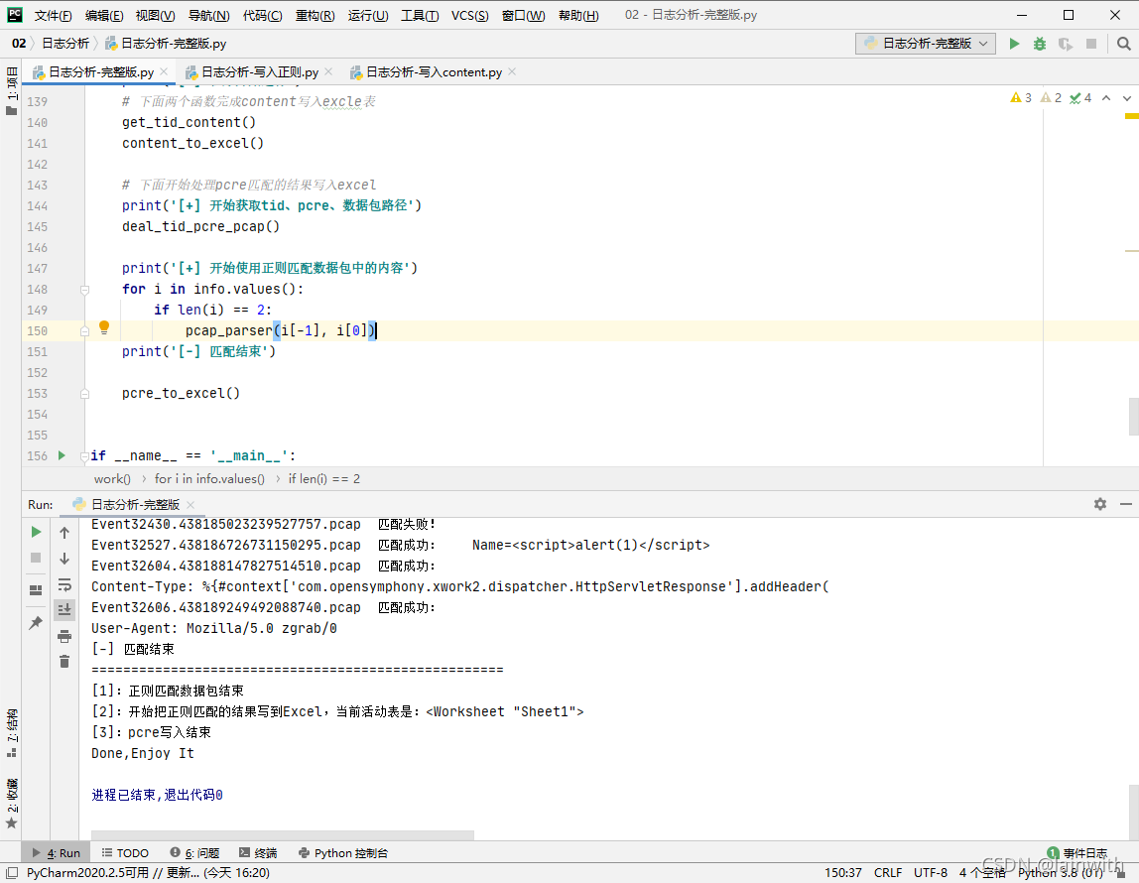The width and height of the screenshot is (1139, 883).
Task: Collapse the if __name__ block fold
Action: click(84, 456)
